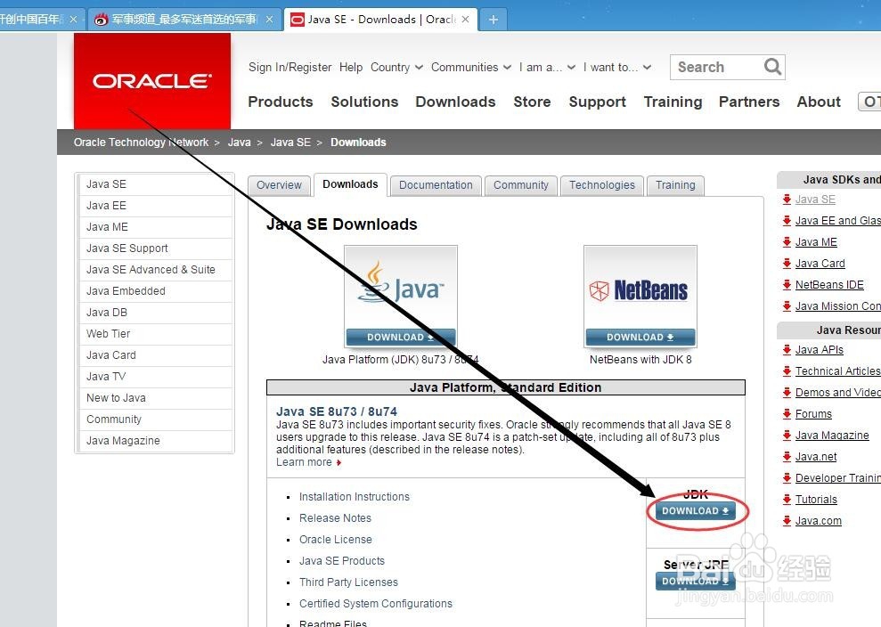Click red arrow icon beside Forums
Viewport: 881px width, 627px height.
click(x=787, y=414)
